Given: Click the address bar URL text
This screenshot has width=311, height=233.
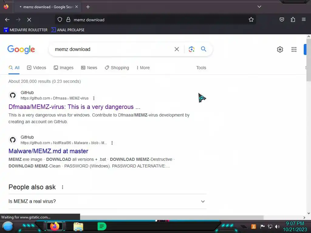Looking at the screenshot, I should pos(89,20).
